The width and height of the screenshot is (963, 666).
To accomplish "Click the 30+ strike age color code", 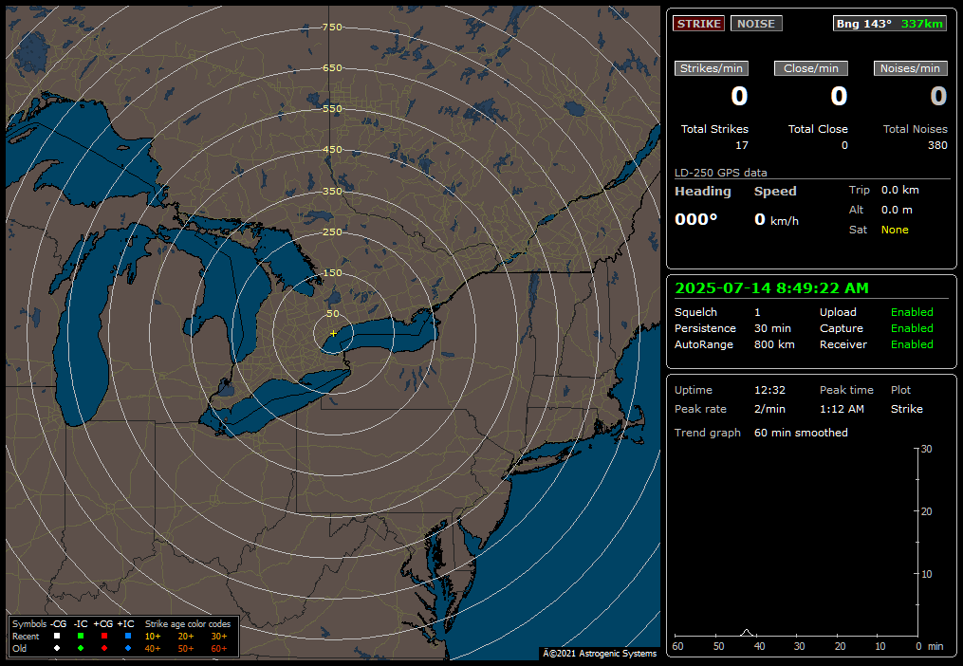I will point(219,637).
